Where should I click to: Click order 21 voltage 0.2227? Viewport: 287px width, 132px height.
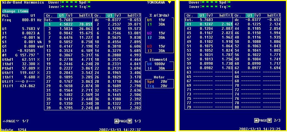pos(66,68)
